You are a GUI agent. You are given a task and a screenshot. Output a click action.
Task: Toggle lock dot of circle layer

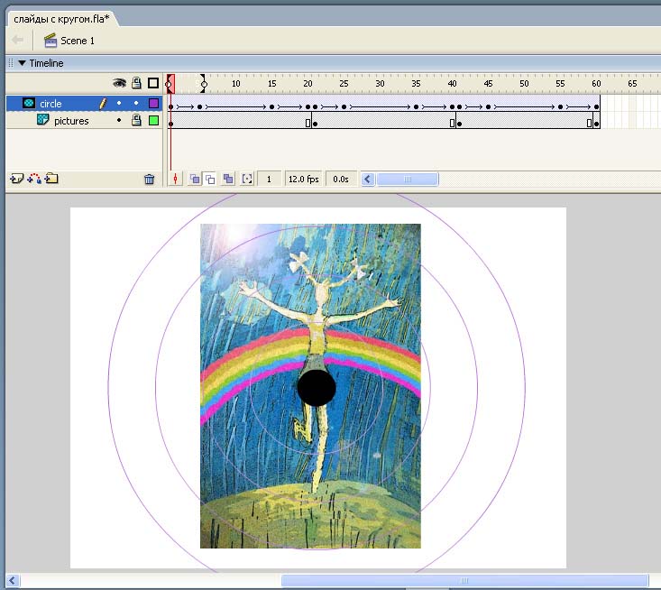click(136, 103)
